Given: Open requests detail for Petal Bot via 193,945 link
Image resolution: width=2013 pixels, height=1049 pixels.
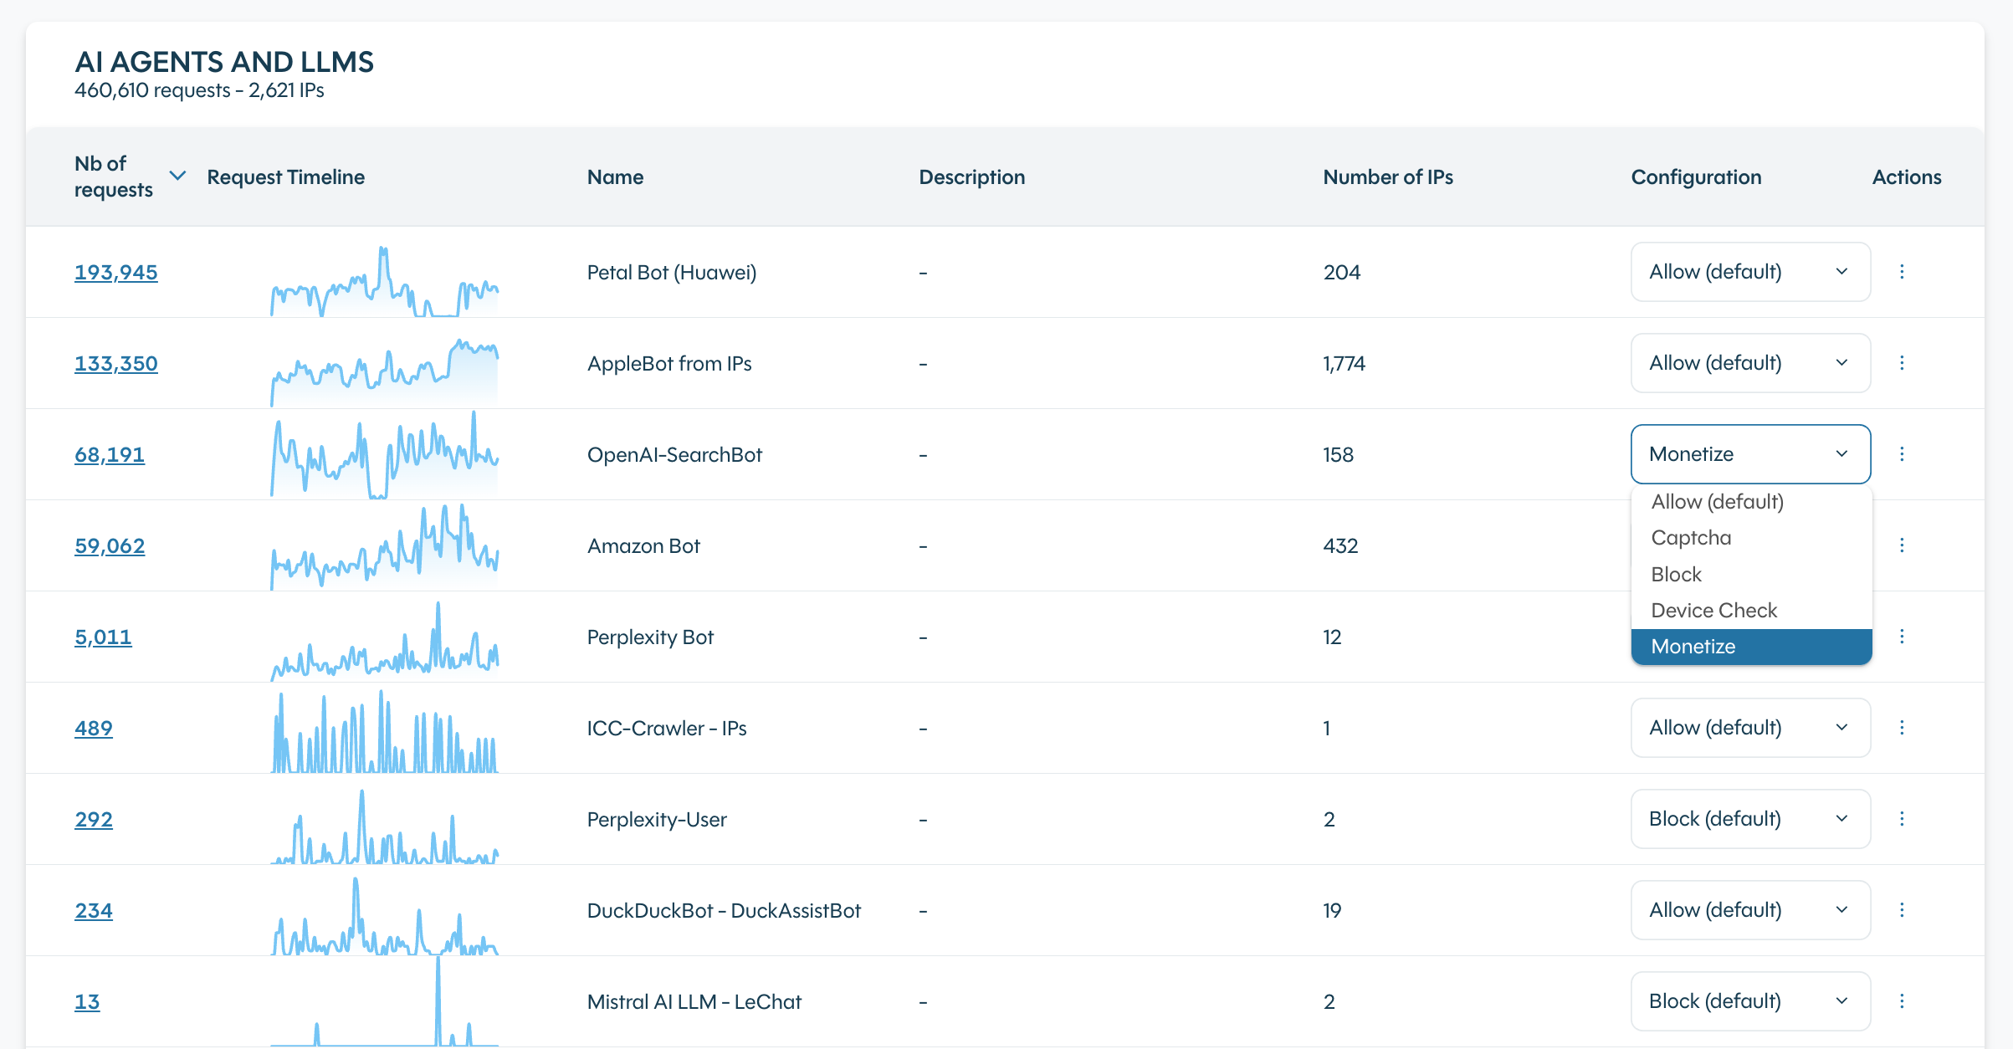Looking at the screenshot, I should [115, 272].
